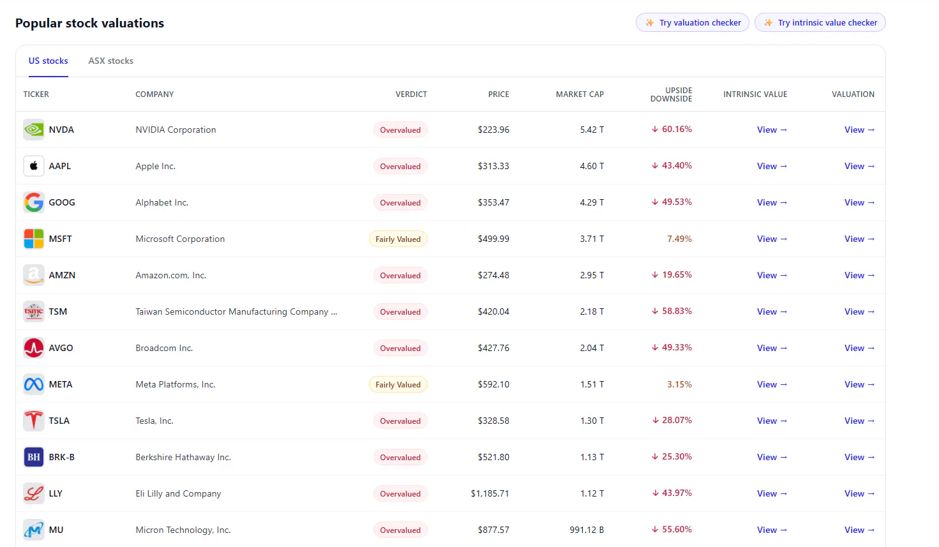The image size is (939, 547).
Task: Open intrinsic value View link for Broadcom
Action: pyautogui.click(x=772, y=348)
